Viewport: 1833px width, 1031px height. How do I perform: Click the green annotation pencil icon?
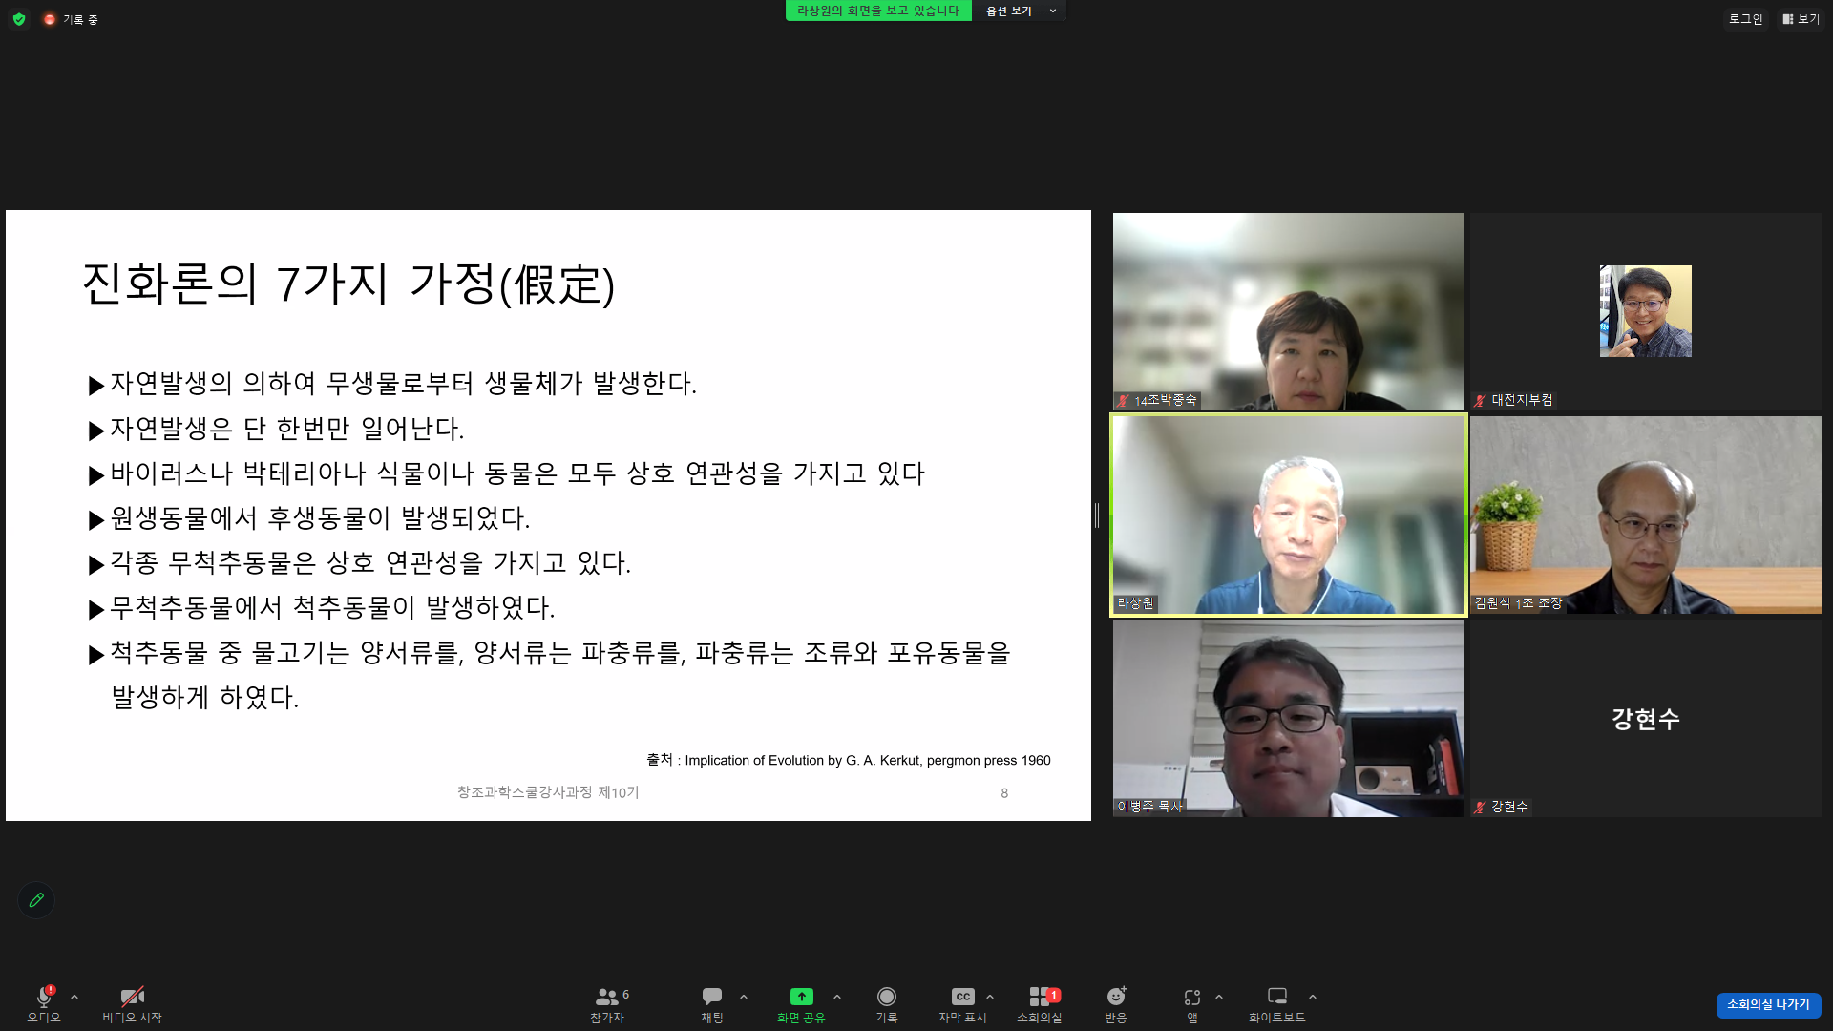tap(36, 900)
